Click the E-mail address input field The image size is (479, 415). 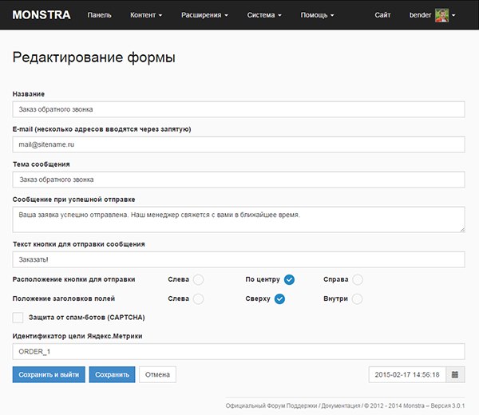(x=239, y=144)
